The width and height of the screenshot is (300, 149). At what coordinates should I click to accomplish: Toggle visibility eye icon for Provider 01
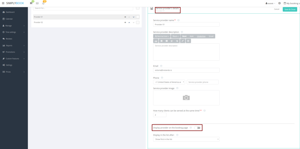(125, 17)
